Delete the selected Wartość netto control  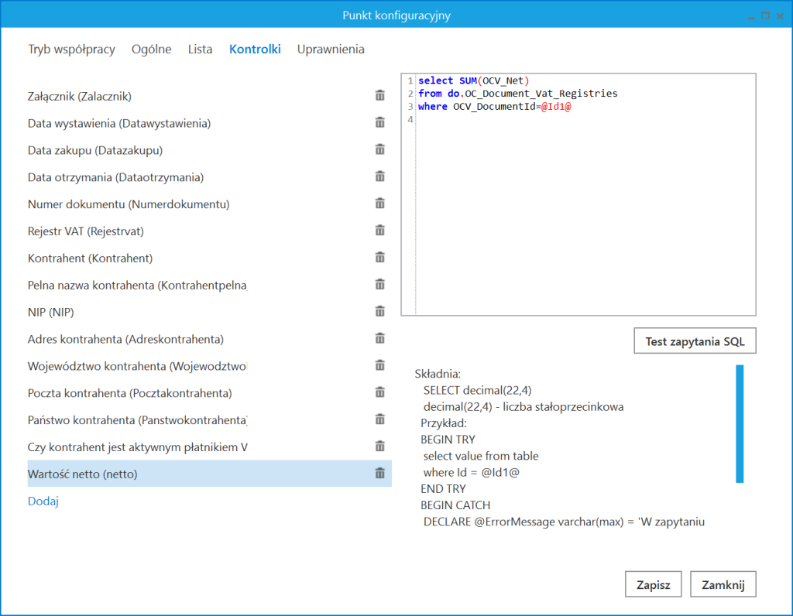pos(379,473)
